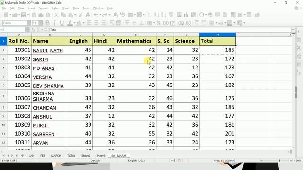Toggle Bold formatting

(x=47, y=23)
